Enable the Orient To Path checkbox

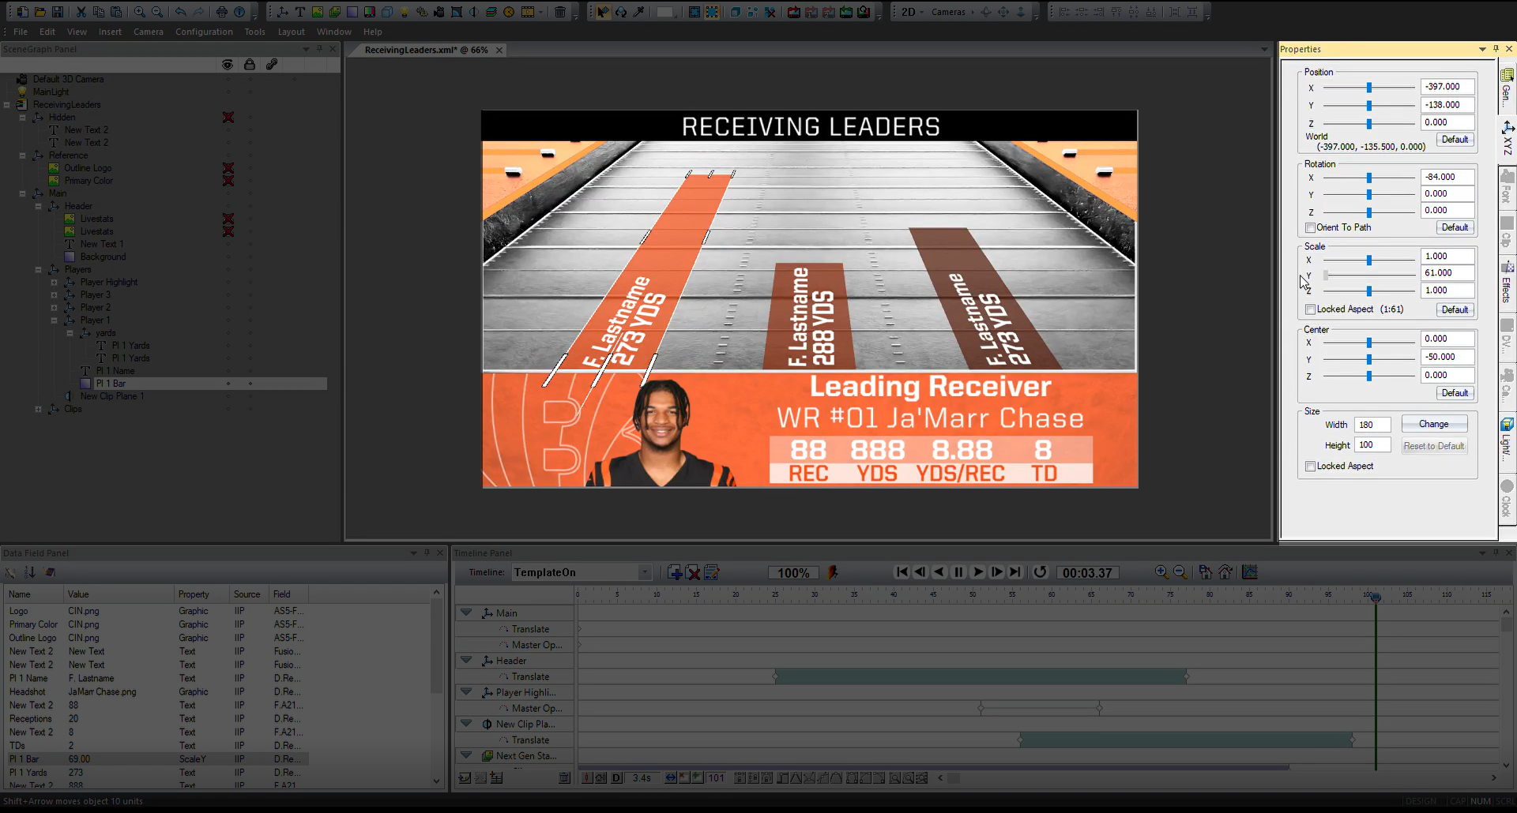point(1310,227)
